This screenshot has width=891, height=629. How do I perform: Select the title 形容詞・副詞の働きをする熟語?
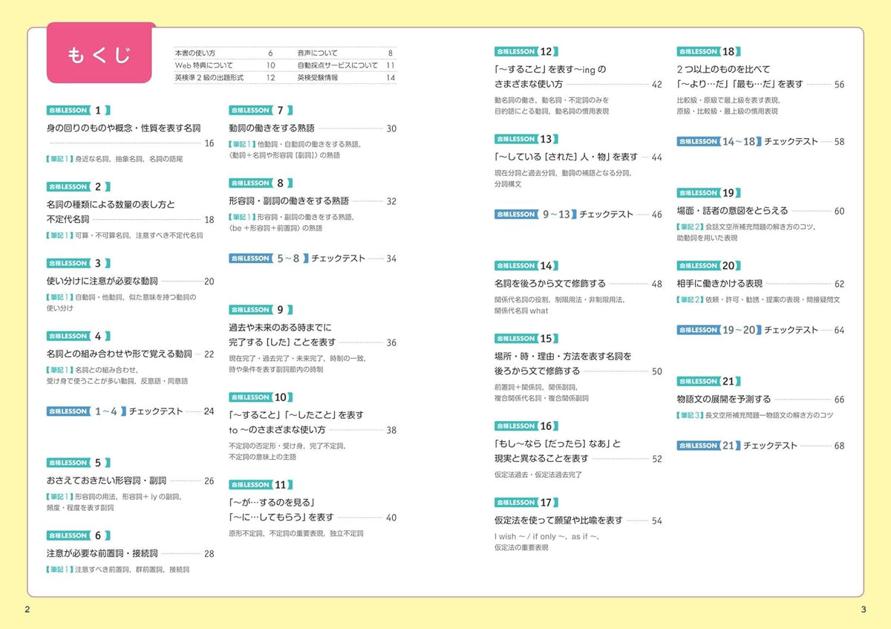click(x=289, y=201)
